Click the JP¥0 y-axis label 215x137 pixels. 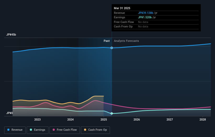point(9,113)
